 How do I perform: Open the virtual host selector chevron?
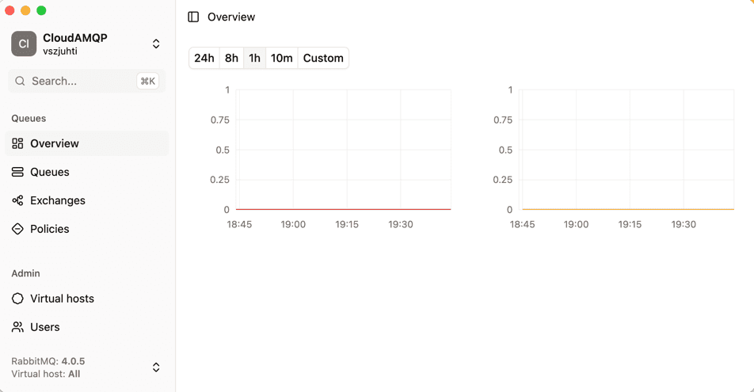156,367
